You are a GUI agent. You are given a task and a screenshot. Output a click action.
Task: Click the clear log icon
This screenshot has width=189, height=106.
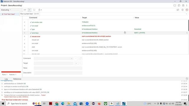tap(187, 79)
